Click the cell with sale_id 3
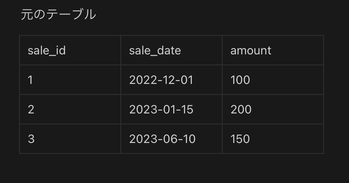349x183 pixels. click(70, 139)
